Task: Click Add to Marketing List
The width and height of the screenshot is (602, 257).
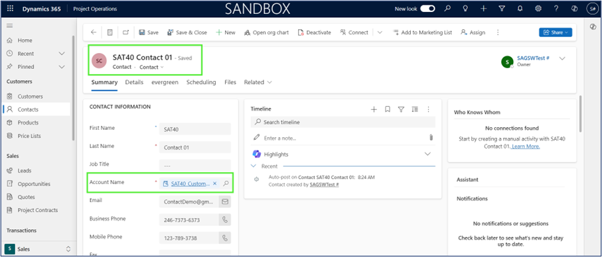Action: tap(422, 32)
